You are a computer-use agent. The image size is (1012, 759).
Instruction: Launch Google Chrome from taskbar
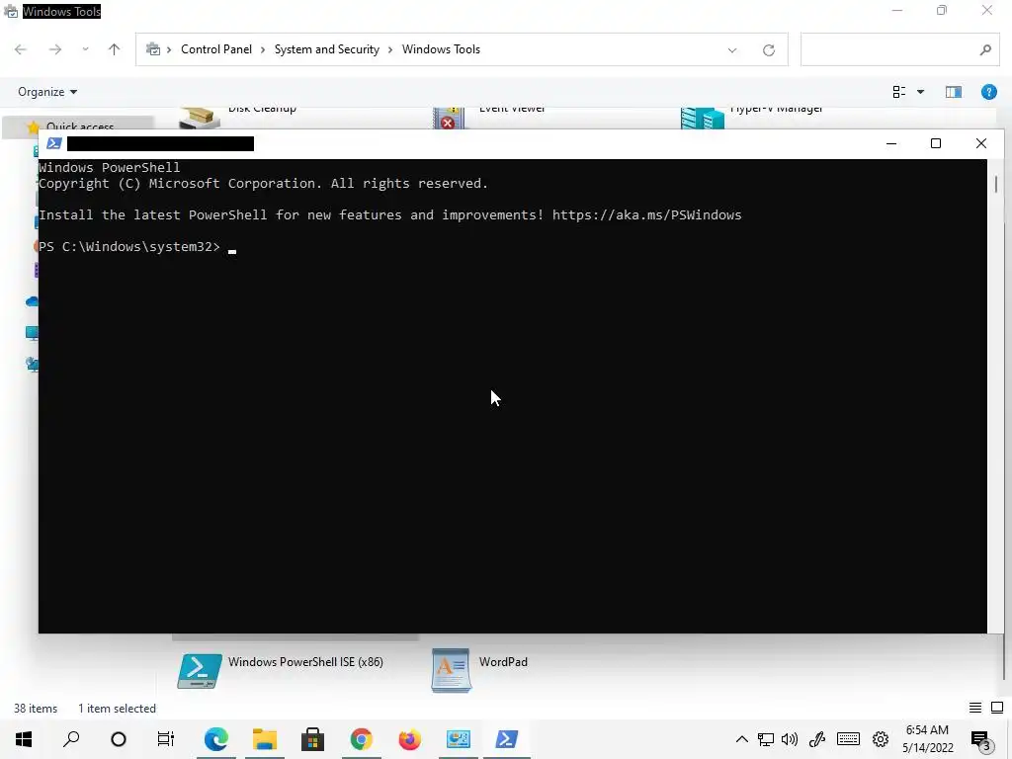[362, 739]
